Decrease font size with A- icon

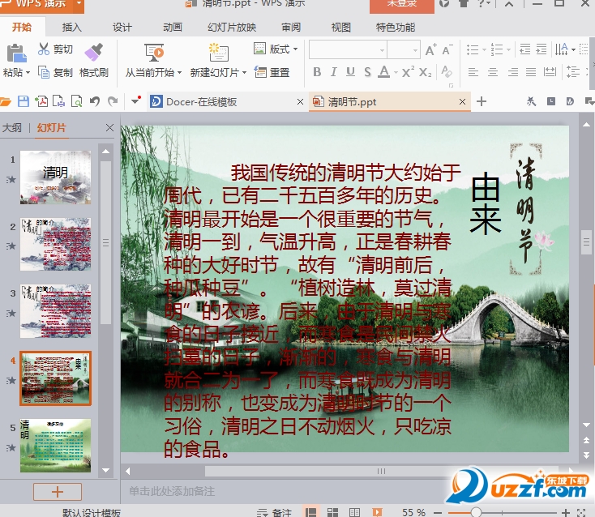(447, 49)
